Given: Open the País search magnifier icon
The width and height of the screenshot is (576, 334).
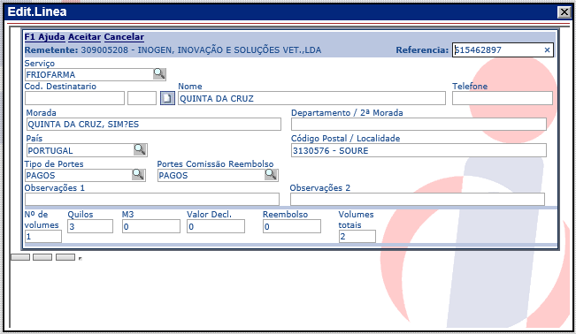Looking at the screenshot, I should click(140, 149).
